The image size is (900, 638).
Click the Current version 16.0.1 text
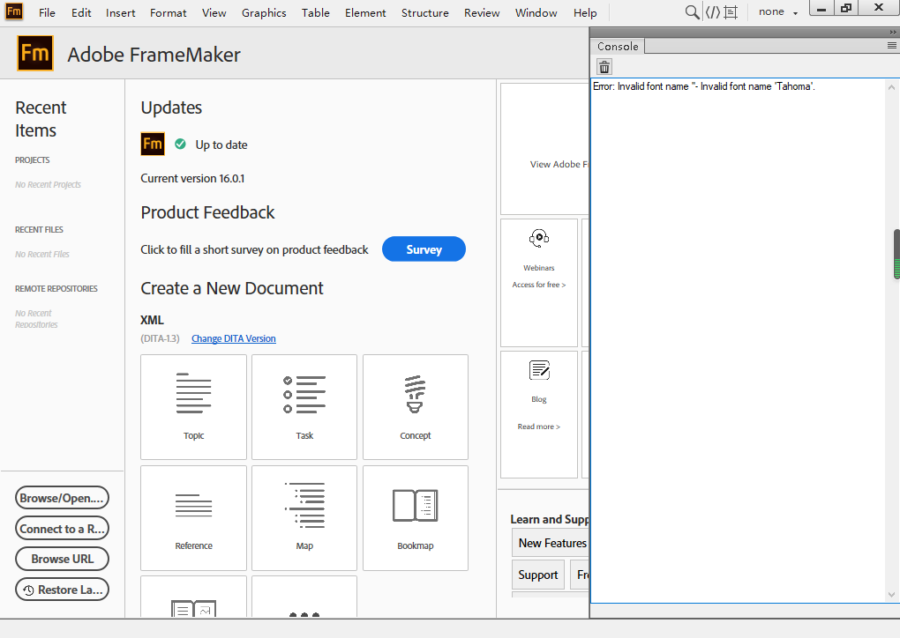pyautogui.click(x=192, y=178)
